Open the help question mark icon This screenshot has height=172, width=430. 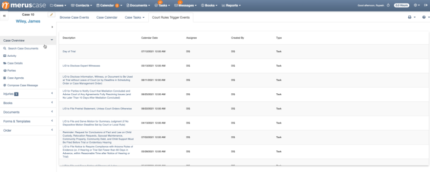[x=424, y=17]
